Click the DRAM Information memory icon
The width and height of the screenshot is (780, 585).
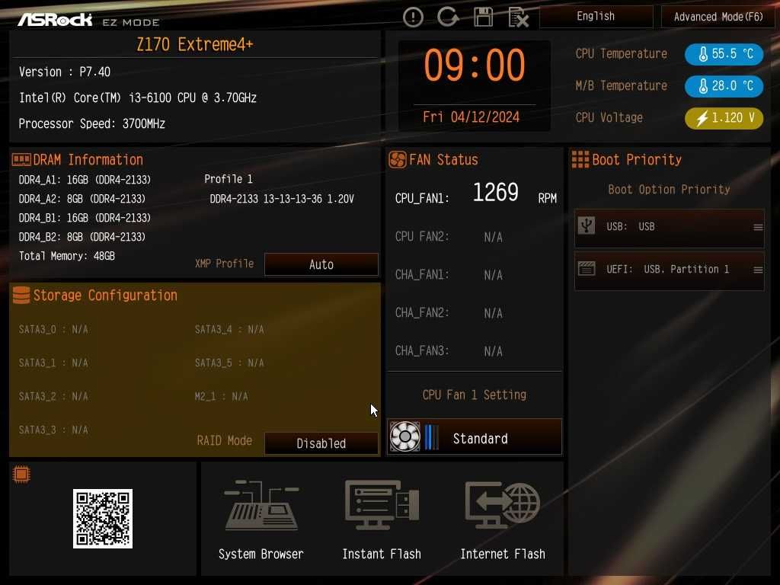(21, 160)
